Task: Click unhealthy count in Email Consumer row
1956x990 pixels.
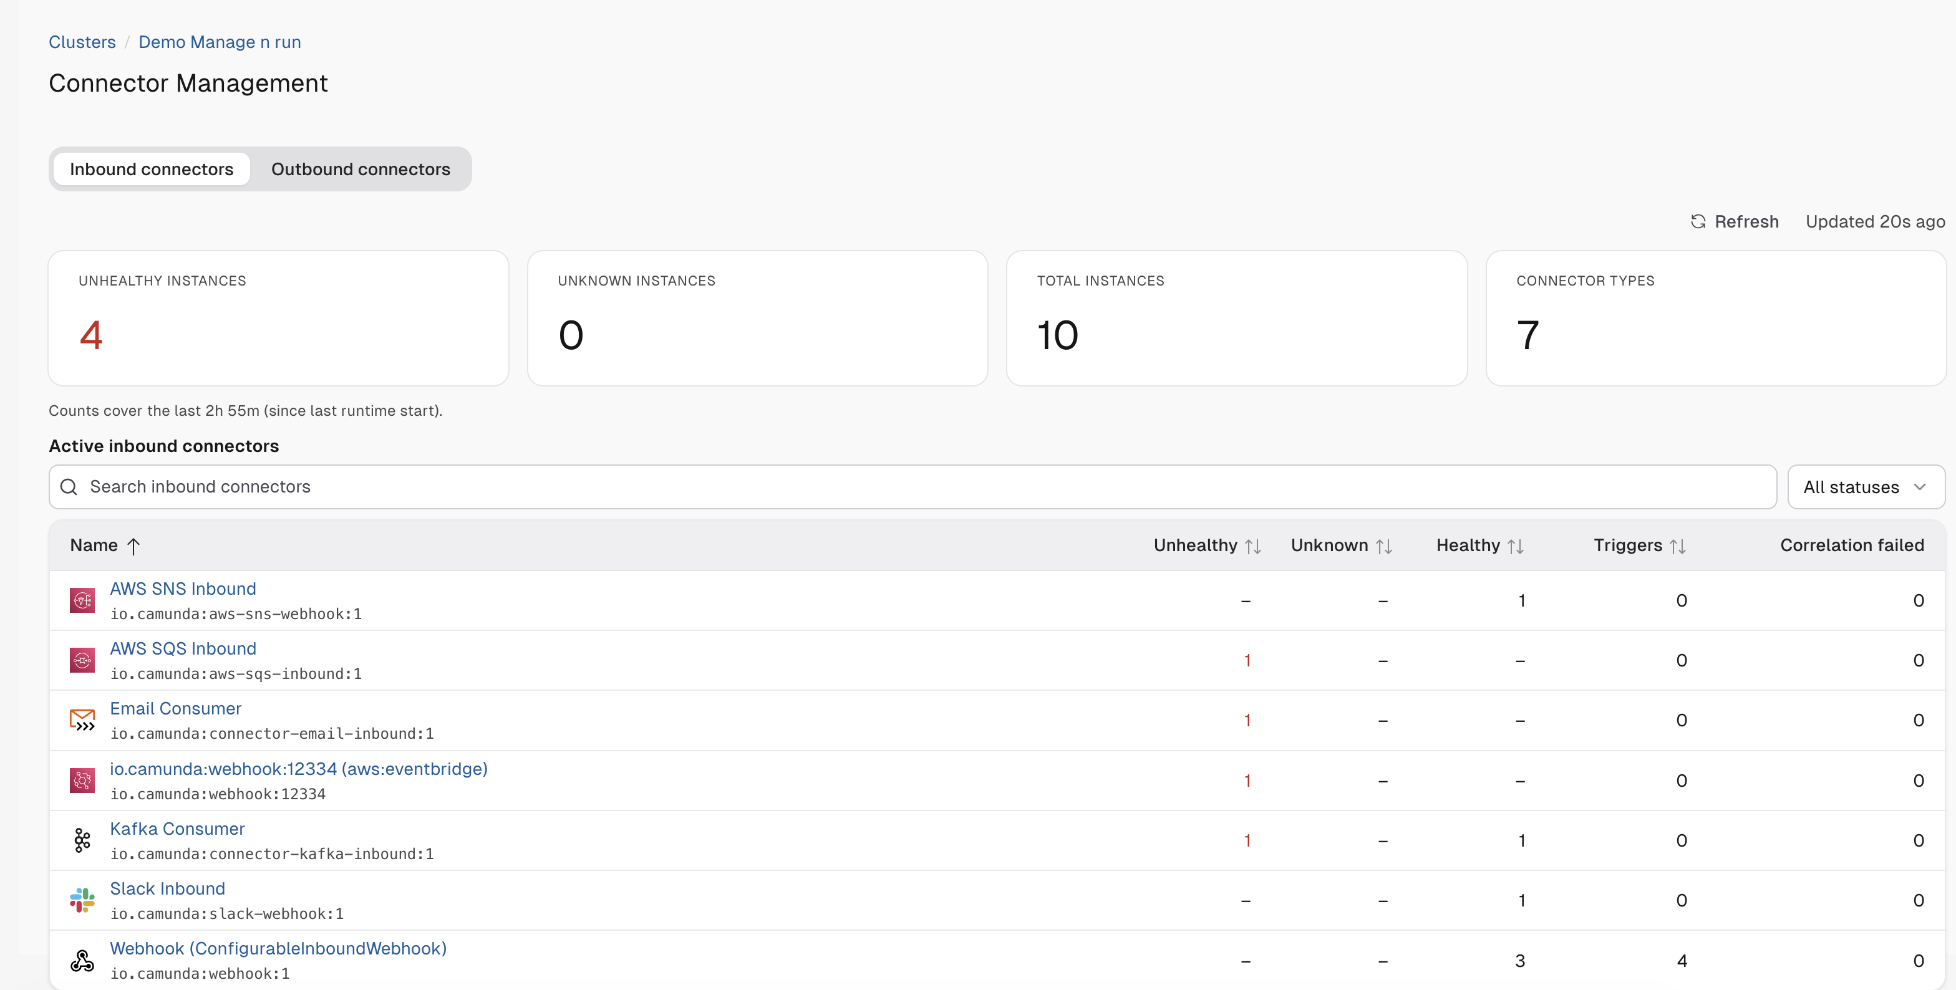Action: (x=1247, y=721)
